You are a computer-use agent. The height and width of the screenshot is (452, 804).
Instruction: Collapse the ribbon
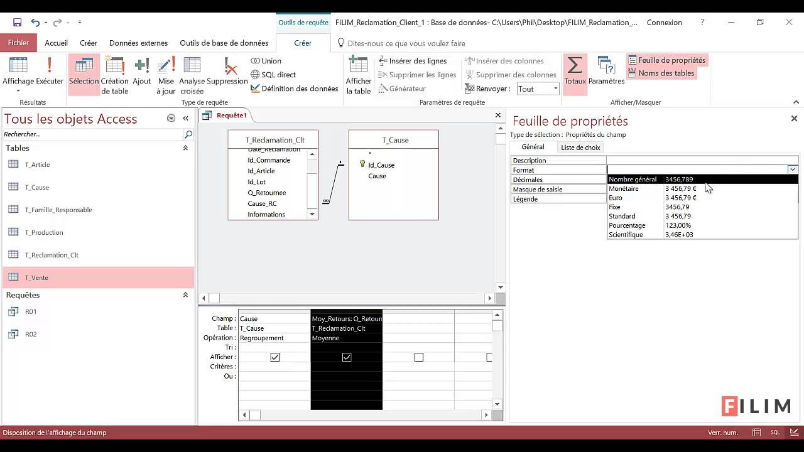pyautogui.click(x=796, y=102)
